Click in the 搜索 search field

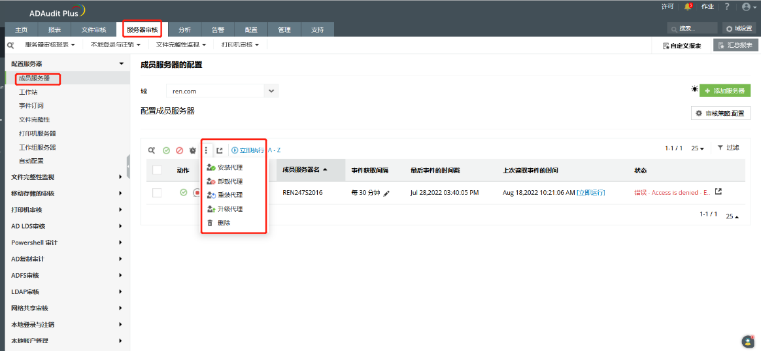(692, 29)
